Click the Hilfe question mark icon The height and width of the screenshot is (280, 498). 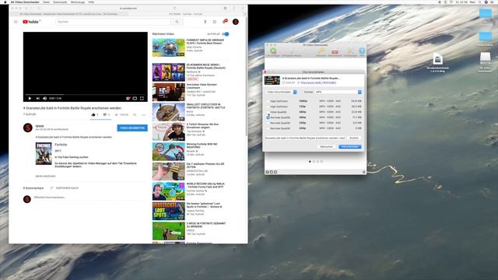362,52
